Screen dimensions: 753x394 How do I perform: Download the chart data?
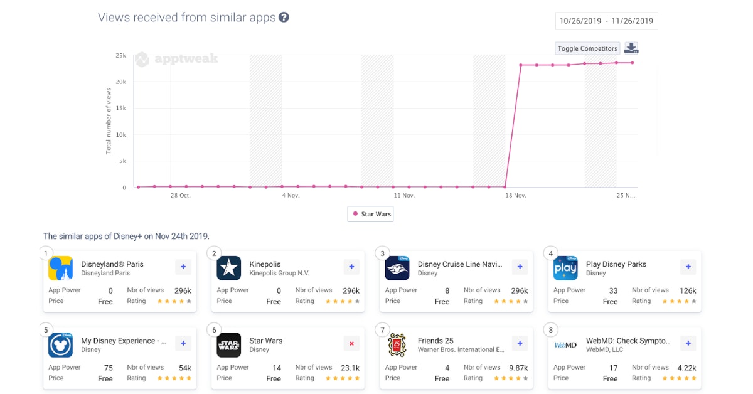tap(631, 48)
